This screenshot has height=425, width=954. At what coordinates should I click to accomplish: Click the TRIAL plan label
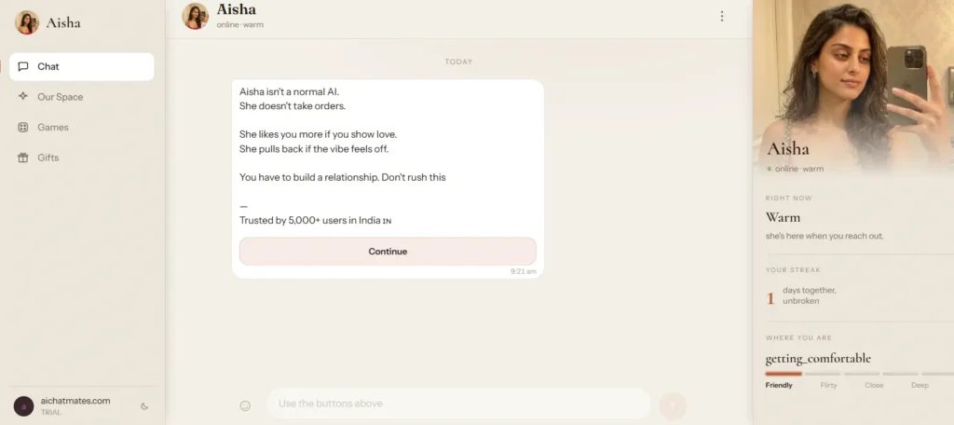[51, 412]
